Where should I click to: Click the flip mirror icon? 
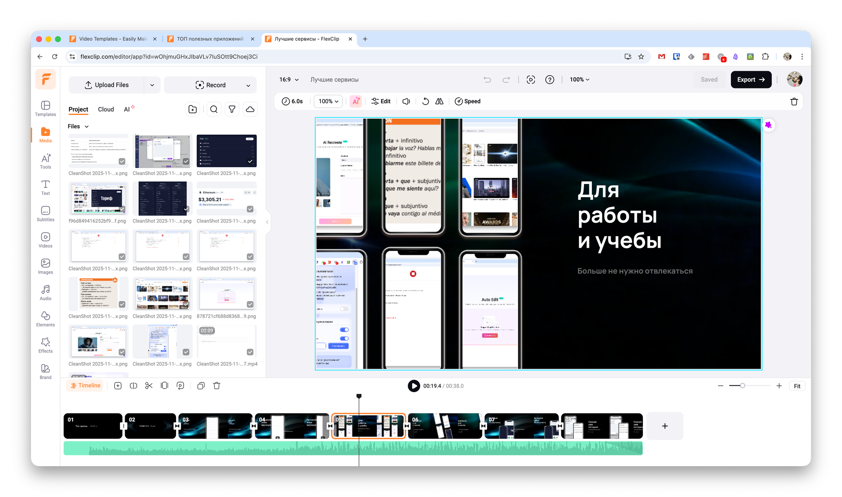coord(439,102)
